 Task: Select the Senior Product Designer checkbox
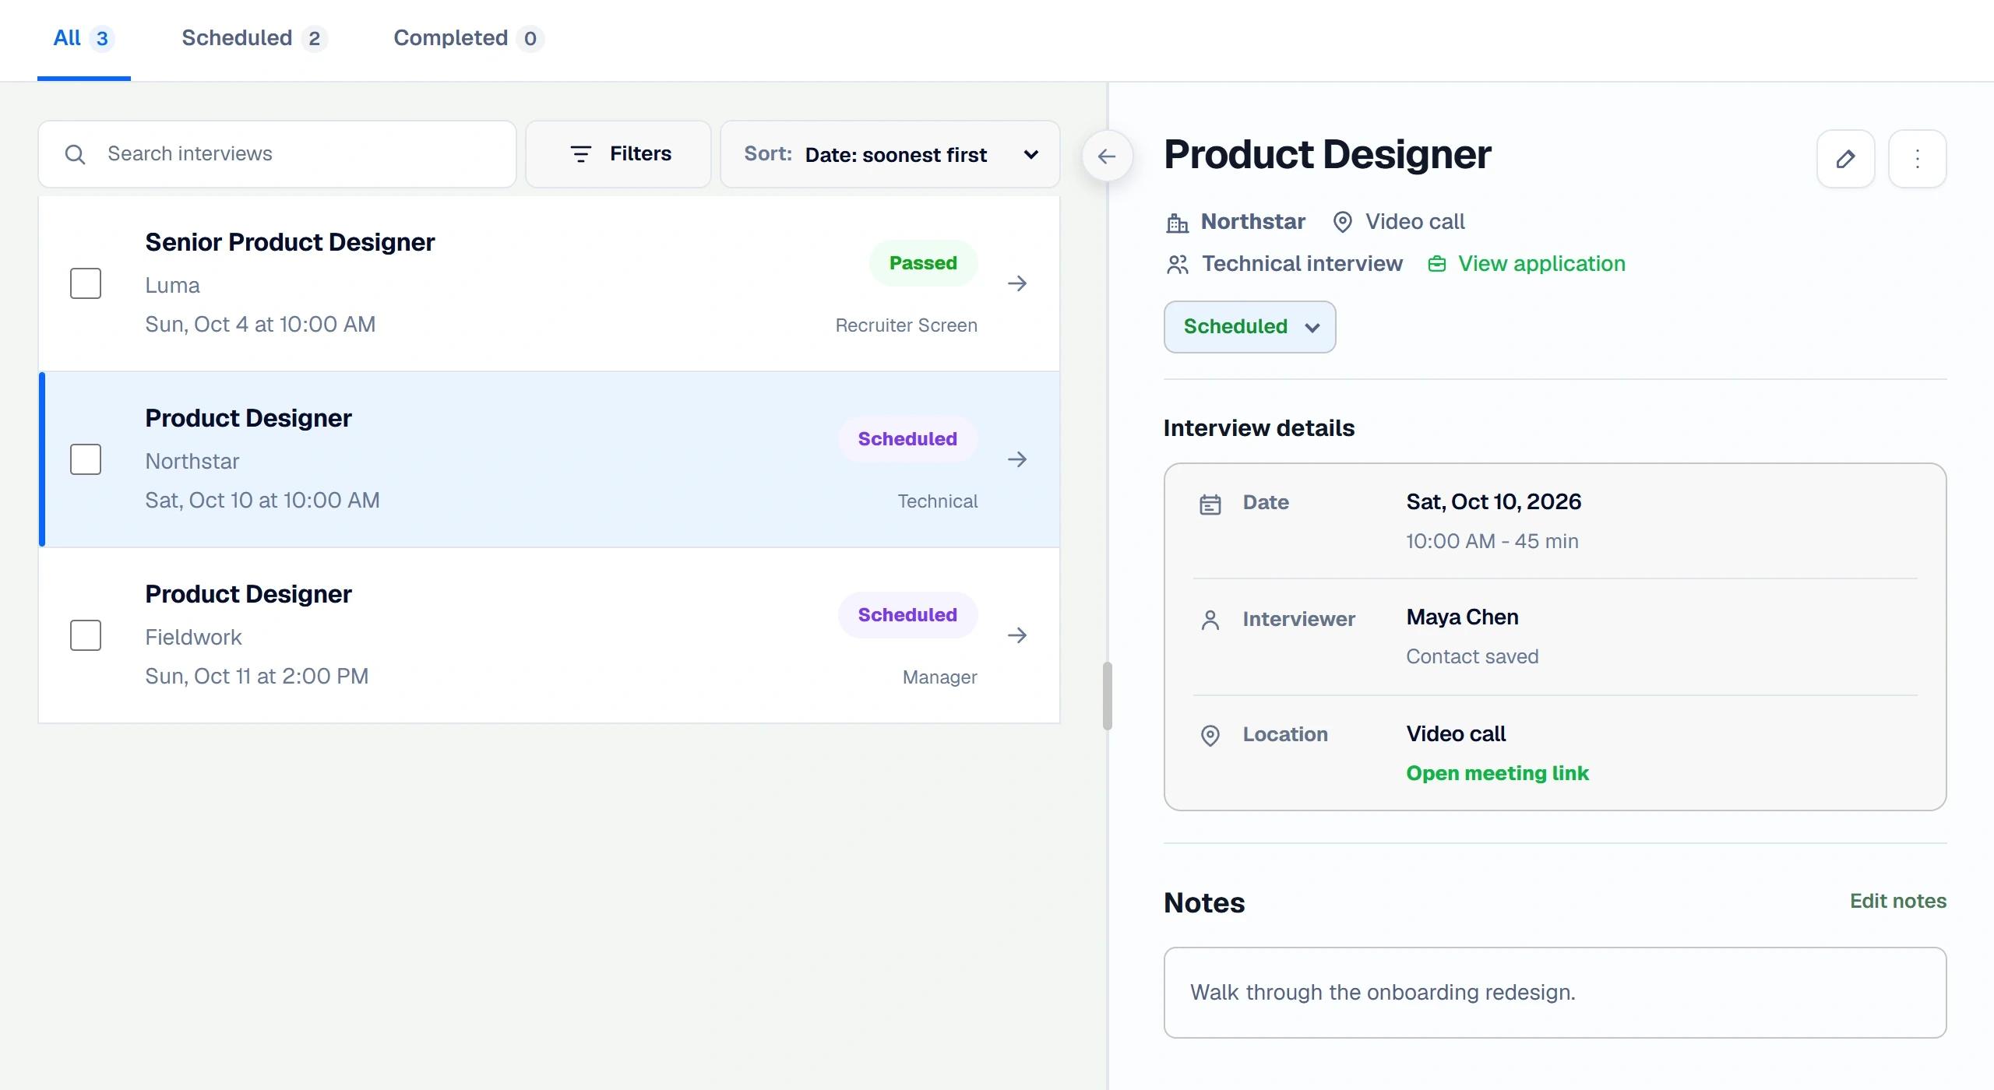[86, 283]
